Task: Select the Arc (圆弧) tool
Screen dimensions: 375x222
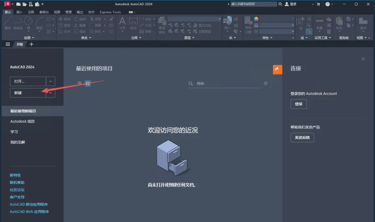Action: (x=39, y=23)
